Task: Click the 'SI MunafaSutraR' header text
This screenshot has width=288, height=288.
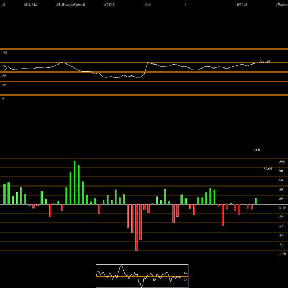Action: 71,5
